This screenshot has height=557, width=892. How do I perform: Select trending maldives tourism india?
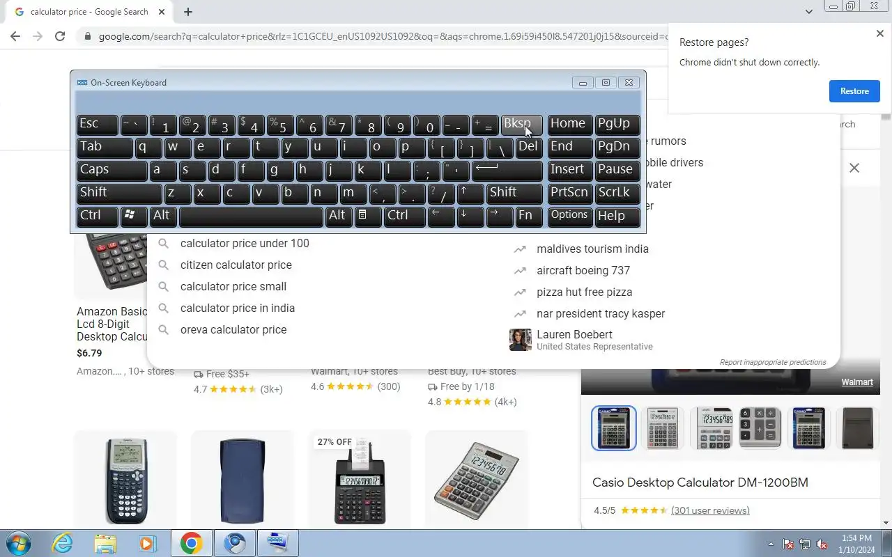[592, 249]
